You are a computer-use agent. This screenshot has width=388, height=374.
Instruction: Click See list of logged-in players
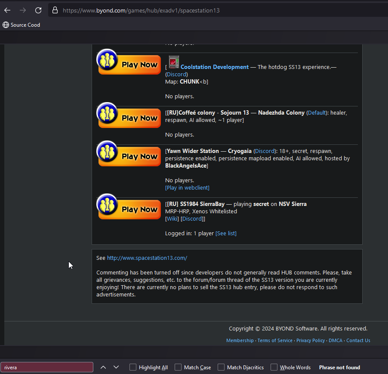[x=226, y=234]
